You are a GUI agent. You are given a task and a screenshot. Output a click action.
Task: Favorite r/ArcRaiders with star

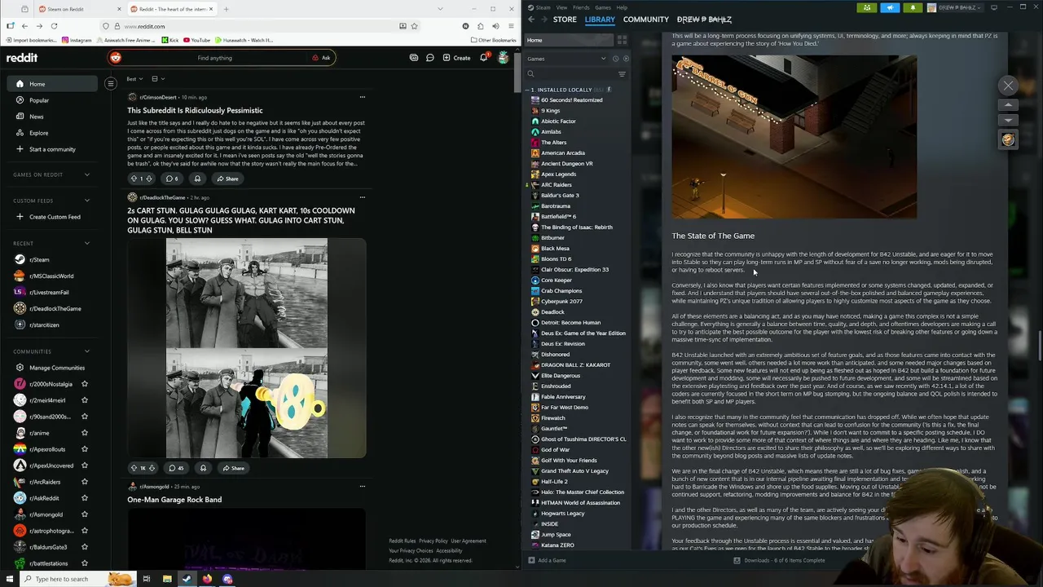pos(84,482)
